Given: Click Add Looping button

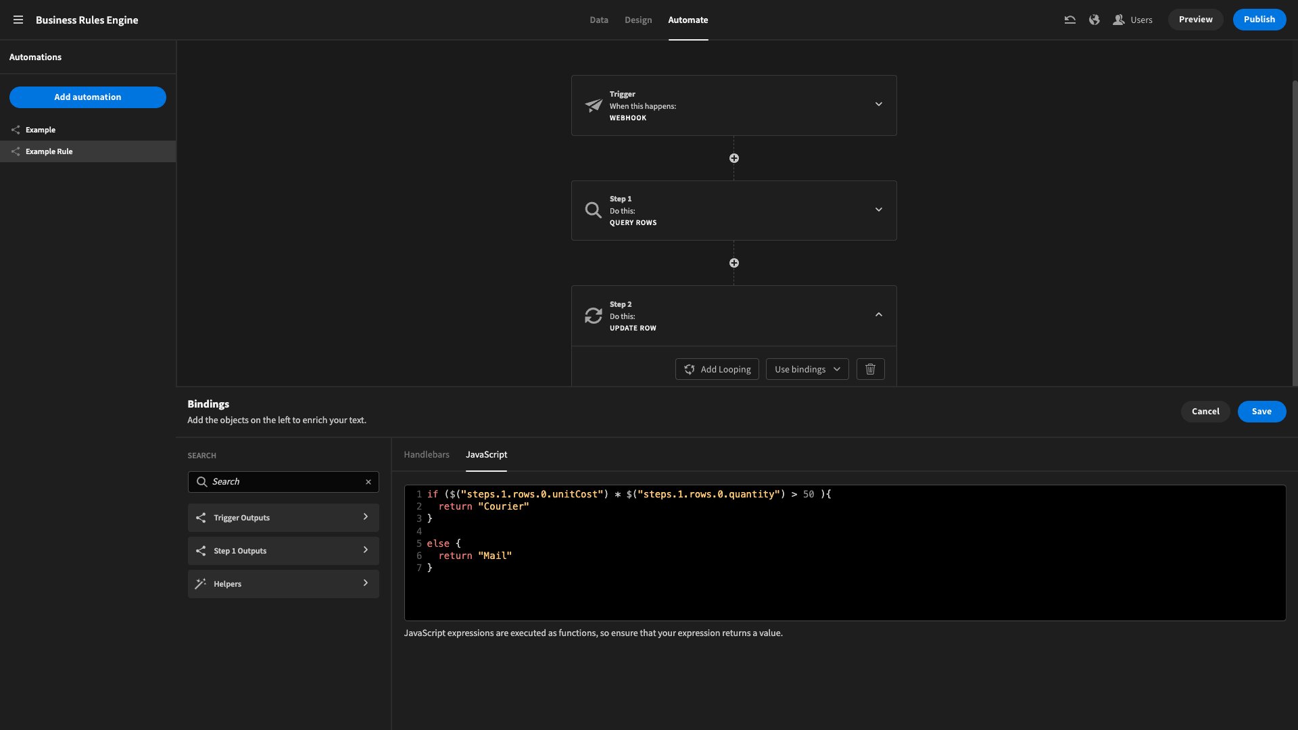Looking at the screenshot, I should [717, 369].
